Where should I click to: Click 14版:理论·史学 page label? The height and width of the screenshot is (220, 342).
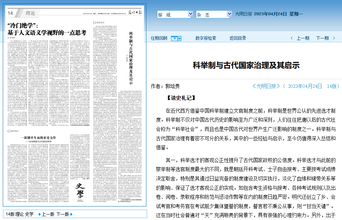pyautogui.click(x=19, y=214)
